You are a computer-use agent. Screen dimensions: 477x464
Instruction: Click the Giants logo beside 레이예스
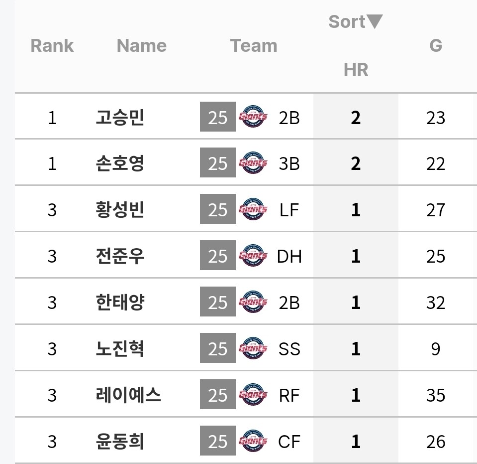pyautogui.click(x=253, y=395)
